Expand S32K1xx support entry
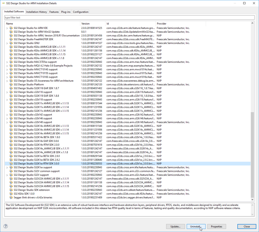259x232 pixels. pyautogui.click(x=7, y=168)
